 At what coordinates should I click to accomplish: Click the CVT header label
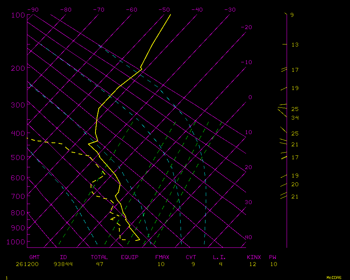pyautogui.click(x=191, y=257)
